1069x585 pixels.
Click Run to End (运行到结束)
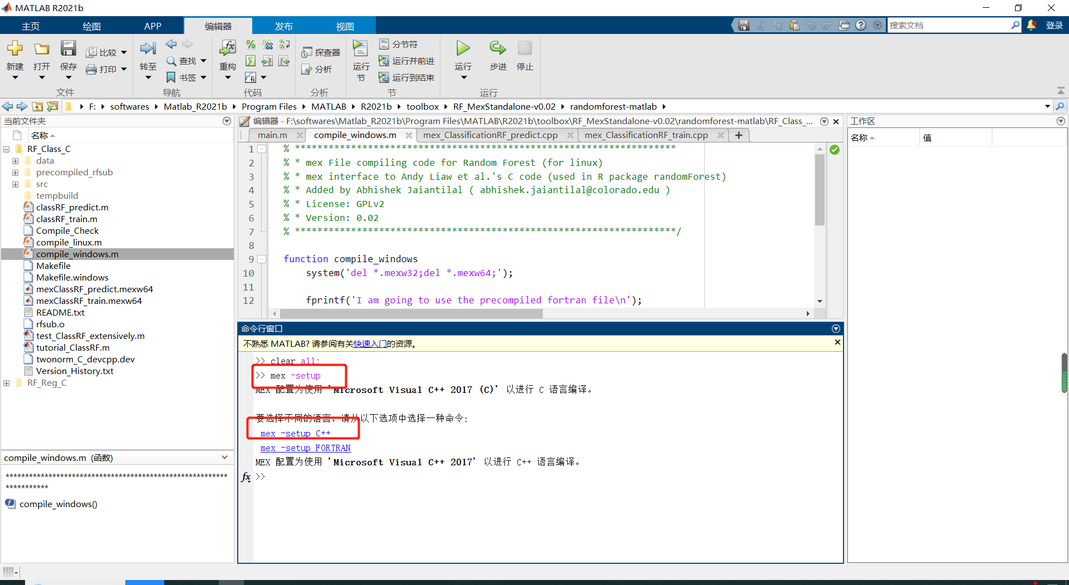pyautogui.click(x=407, y=77)
